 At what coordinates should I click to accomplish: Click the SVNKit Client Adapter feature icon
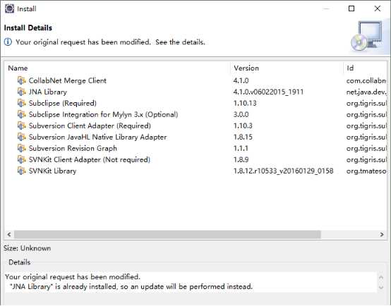click(x=22, y=159)
